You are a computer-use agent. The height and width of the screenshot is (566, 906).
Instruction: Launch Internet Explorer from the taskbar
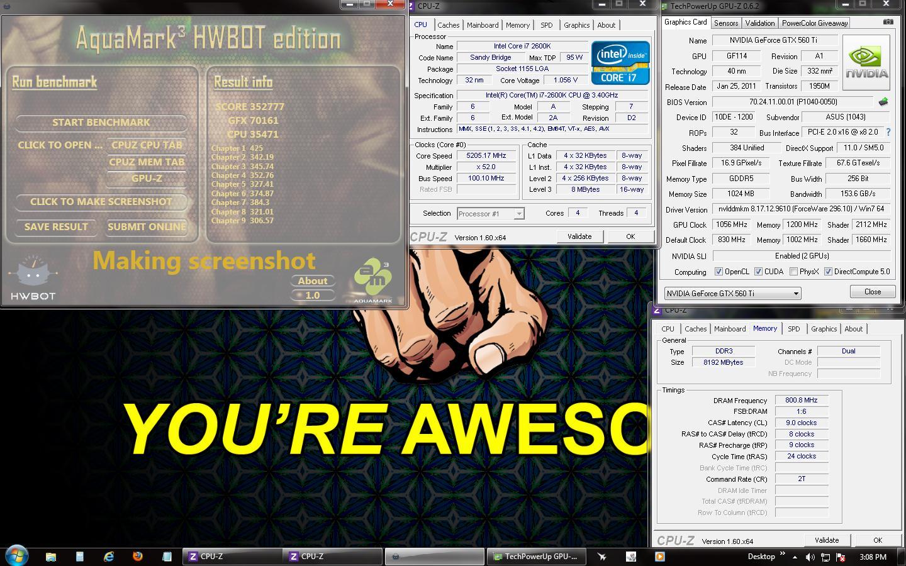click(x=109, y=557)
